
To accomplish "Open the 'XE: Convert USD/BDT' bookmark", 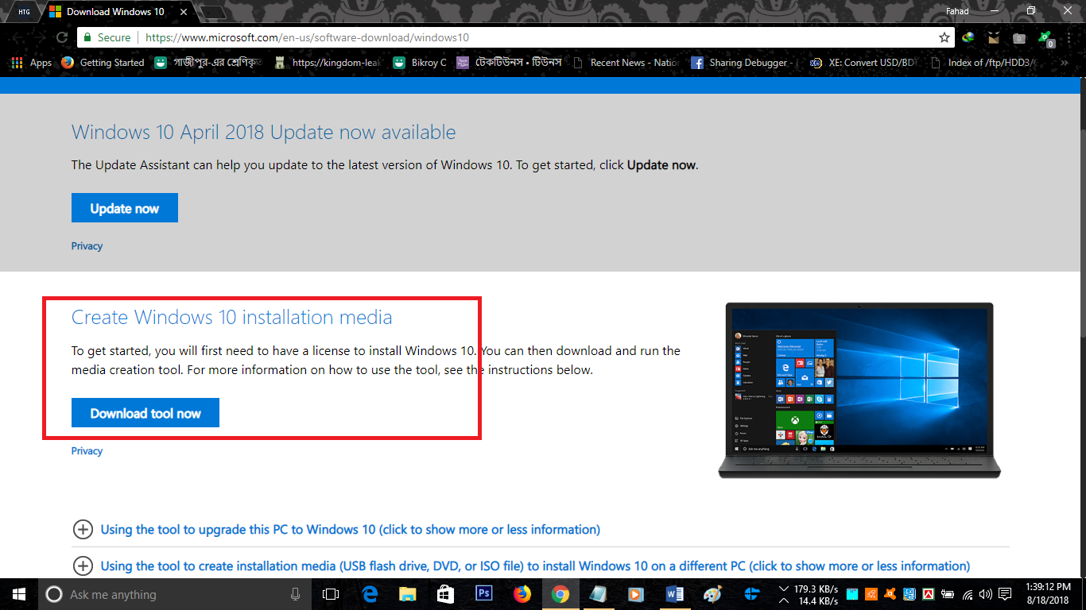I will (862, 63).
